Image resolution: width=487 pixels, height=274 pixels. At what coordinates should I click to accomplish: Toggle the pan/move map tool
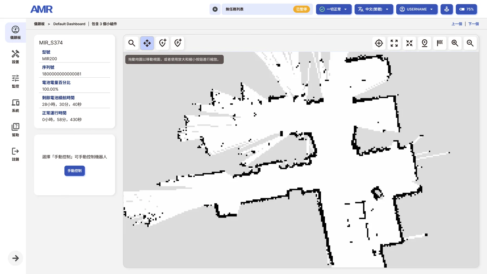point(147,43)
